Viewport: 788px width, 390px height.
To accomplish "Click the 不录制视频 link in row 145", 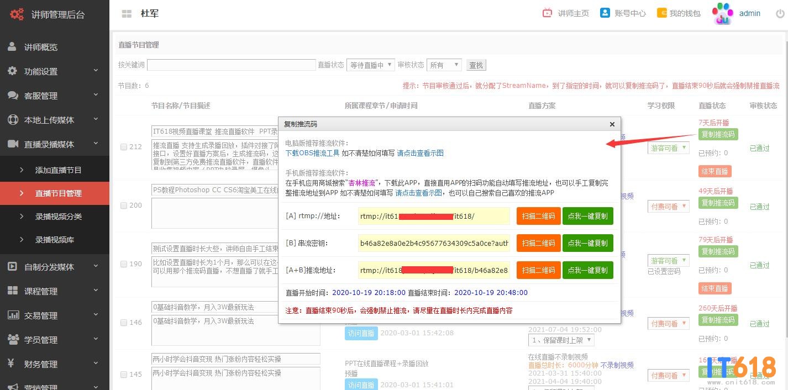I will 617,365.
